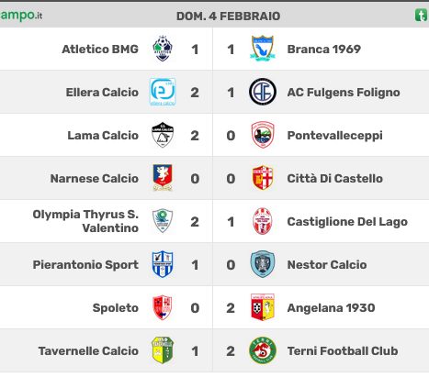Select the Pierantonio Sport team name
This screenshot has height=377, width=429.
click(x=85, y=265)
